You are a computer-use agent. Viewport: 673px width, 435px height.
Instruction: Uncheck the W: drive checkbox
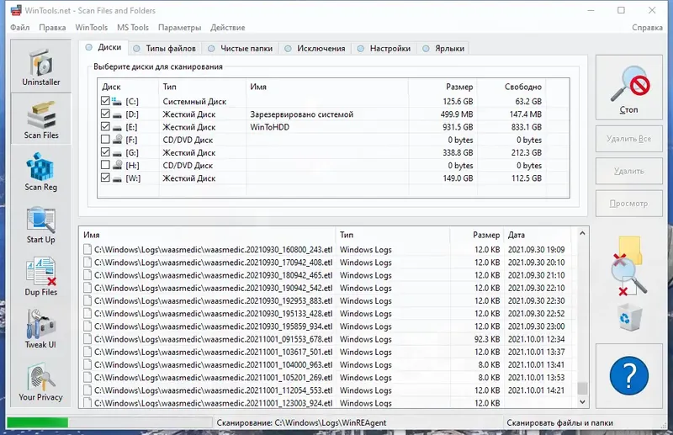coord(105,178)
